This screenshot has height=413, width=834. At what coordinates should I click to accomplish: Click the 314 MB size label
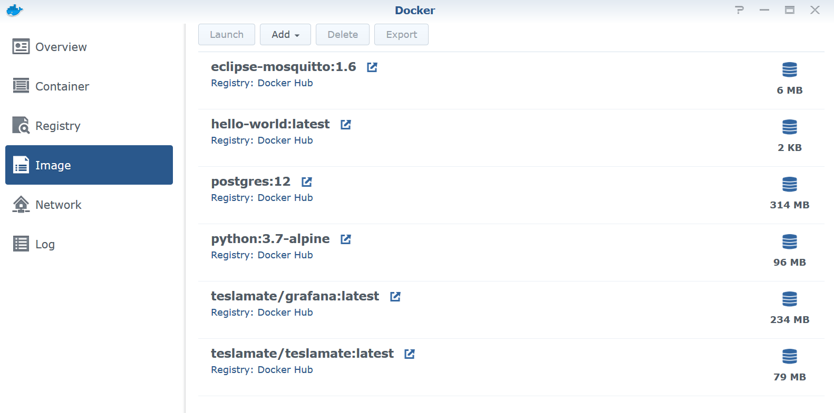click(x=790, y=205)
